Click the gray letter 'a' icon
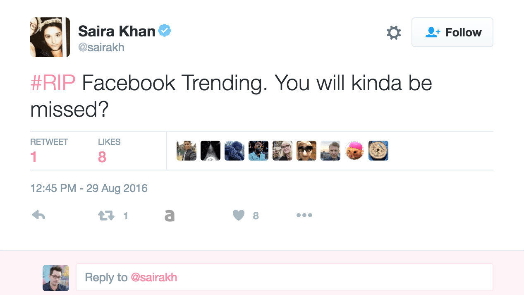This screenshot has height=295, width=524. pyautogui.click(x=169, y=216)
